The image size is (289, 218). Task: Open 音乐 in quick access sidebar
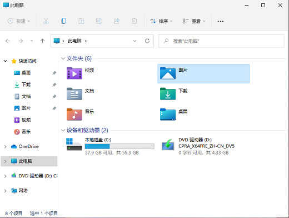(x=26, y=132)
